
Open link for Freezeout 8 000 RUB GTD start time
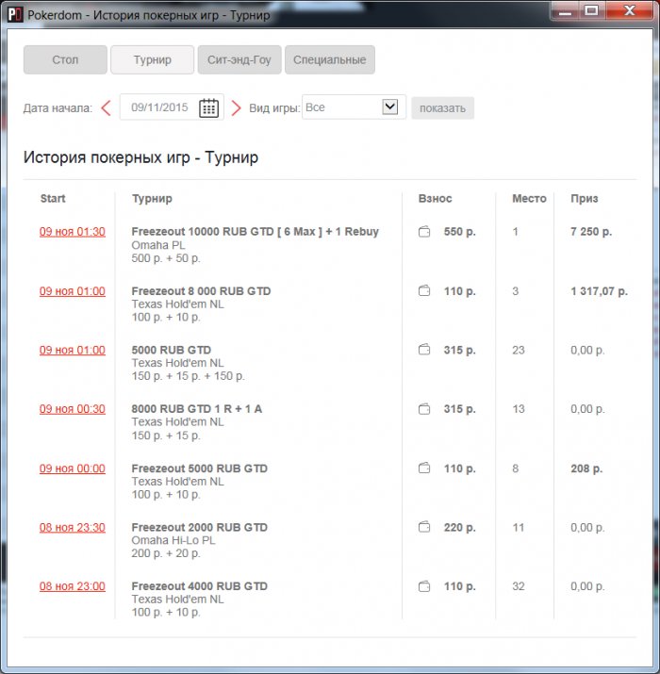tap(73, 291)
